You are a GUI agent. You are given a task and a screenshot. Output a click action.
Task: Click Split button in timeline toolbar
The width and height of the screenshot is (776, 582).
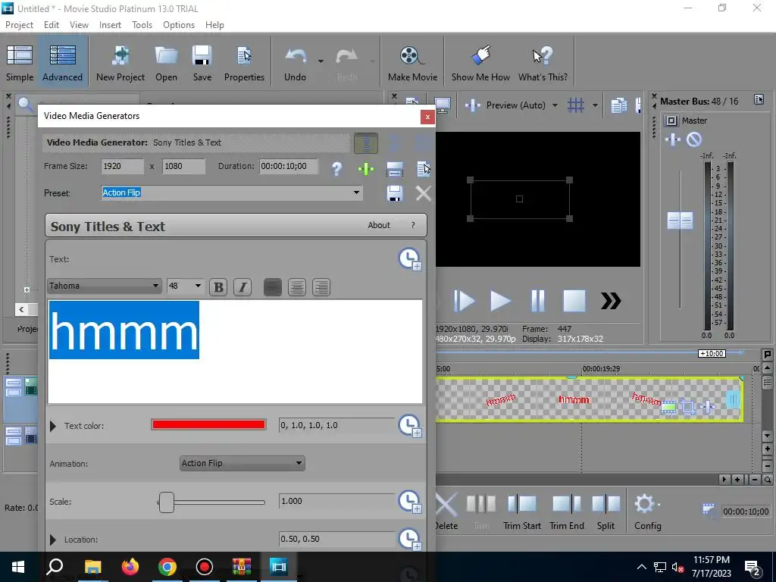[x=605, y=512]
